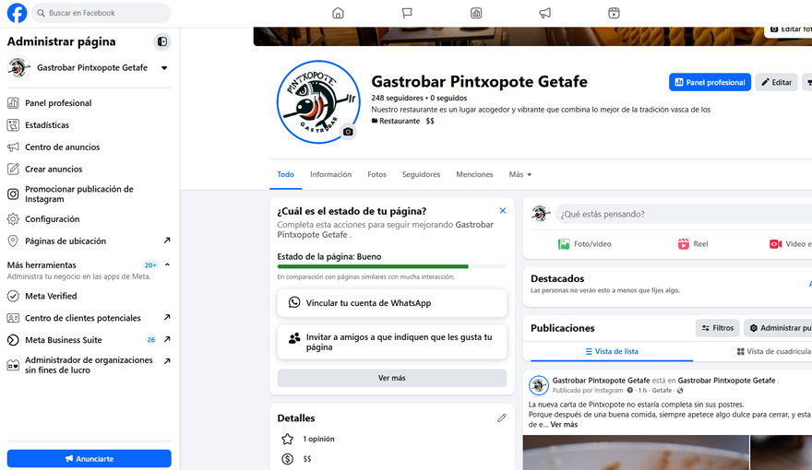Click the camera icon on profile picture
Image resolution: width=812 pixels, height=470 pixels.
coord(348,132)
